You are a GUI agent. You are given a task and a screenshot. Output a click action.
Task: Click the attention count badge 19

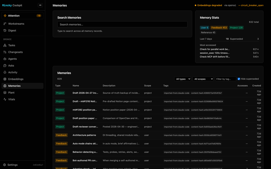[39, 16]
